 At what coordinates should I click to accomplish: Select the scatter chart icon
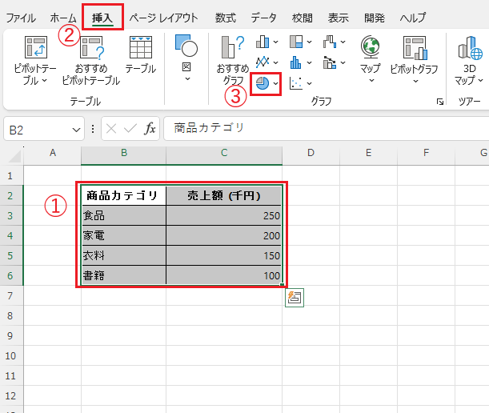[x=295, y=83]
